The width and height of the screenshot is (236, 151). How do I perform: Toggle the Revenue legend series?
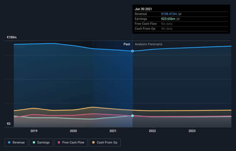click(16, 143)
